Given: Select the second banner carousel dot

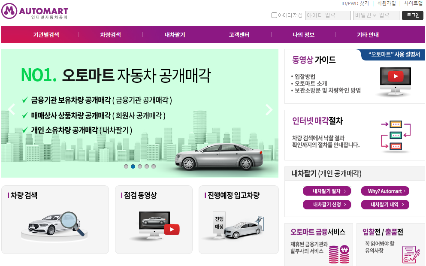Looking at the screenshot, I should click(133, 166).
